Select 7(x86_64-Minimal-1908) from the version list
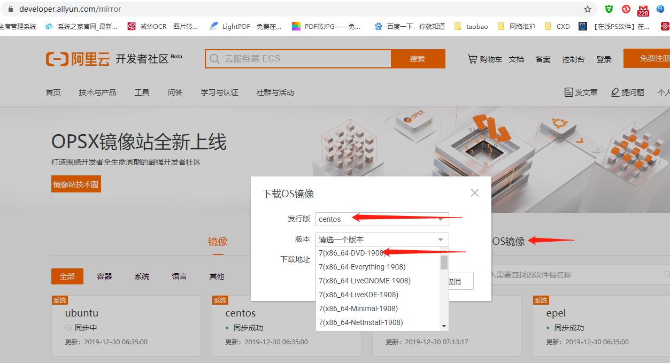Screen dimensions: 670x363 [358, 308]
